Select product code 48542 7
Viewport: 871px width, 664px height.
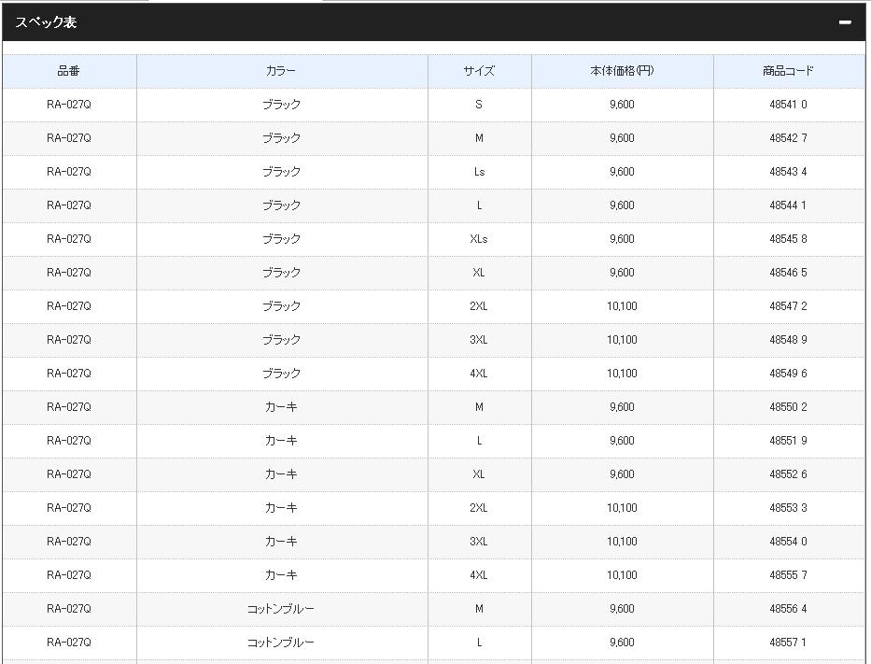[x=788, y=138]
